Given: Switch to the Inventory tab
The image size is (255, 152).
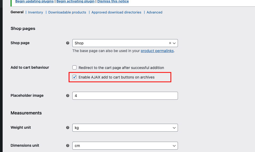Looking at the screenshot, I should tap(35, 12).
